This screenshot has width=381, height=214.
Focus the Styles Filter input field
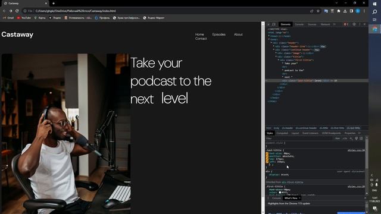299,139
